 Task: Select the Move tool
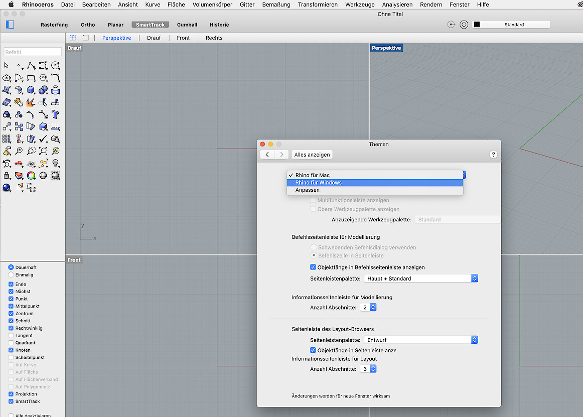(x=7, y=127)
